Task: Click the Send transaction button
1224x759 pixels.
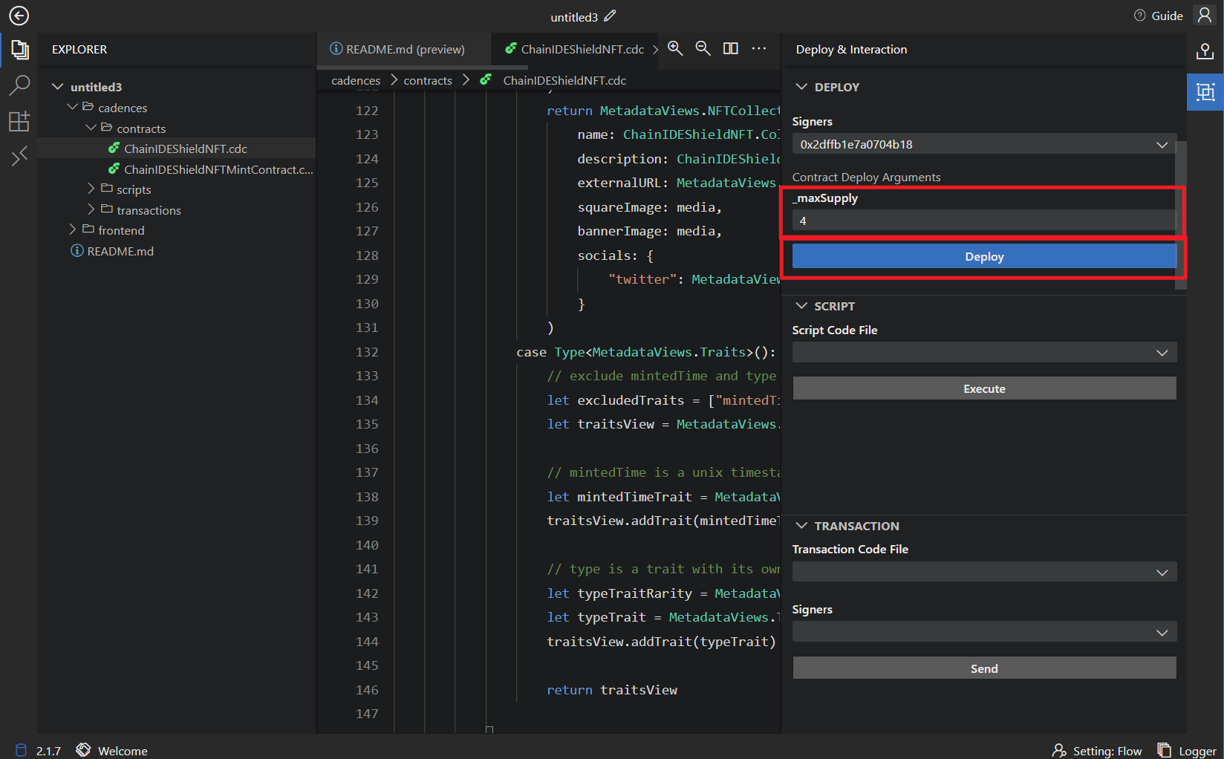Action: tap(983, 668)
